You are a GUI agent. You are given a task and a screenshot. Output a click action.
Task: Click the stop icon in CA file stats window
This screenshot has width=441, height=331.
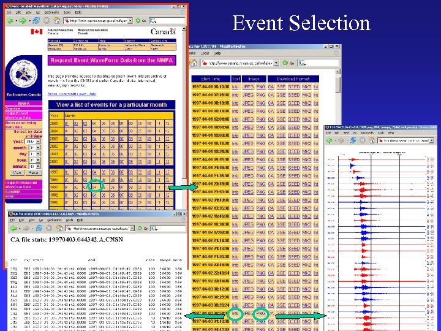49,228
